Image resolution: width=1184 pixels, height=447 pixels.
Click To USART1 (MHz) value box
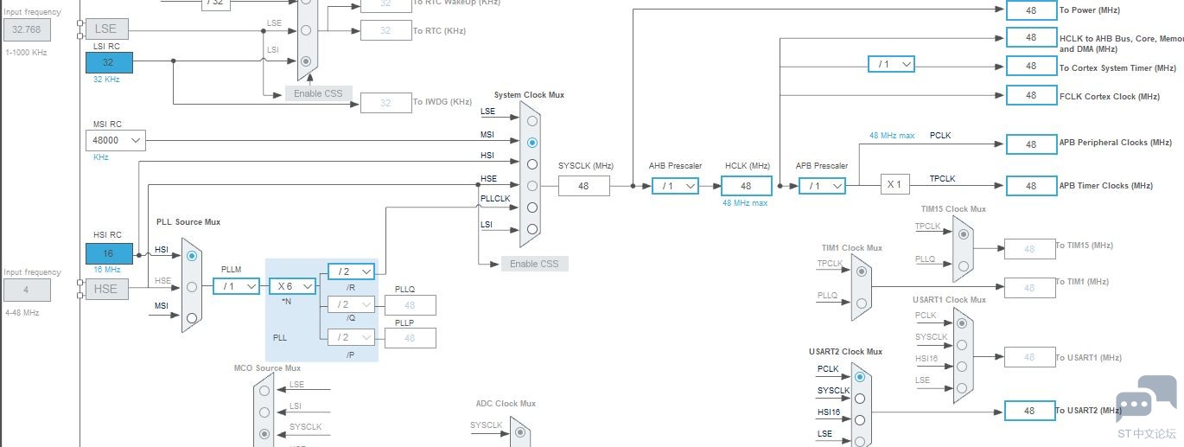click(x=1029, y=357)
